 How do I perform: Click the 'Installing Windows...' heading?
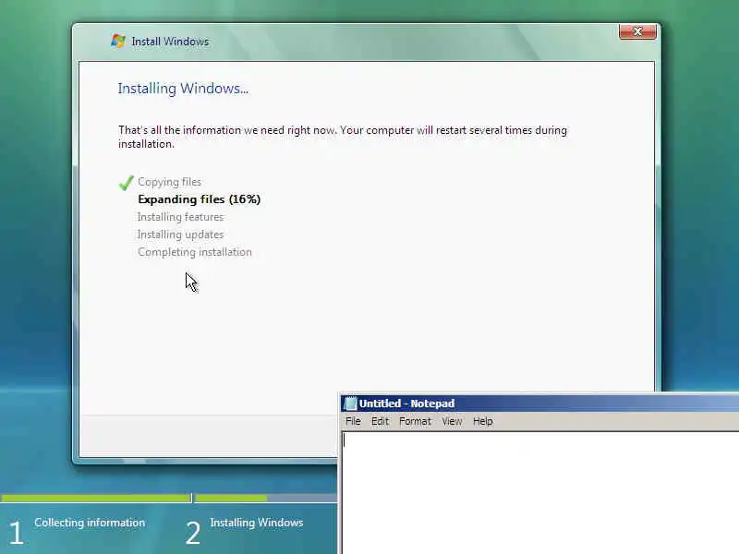coord(183,89)
